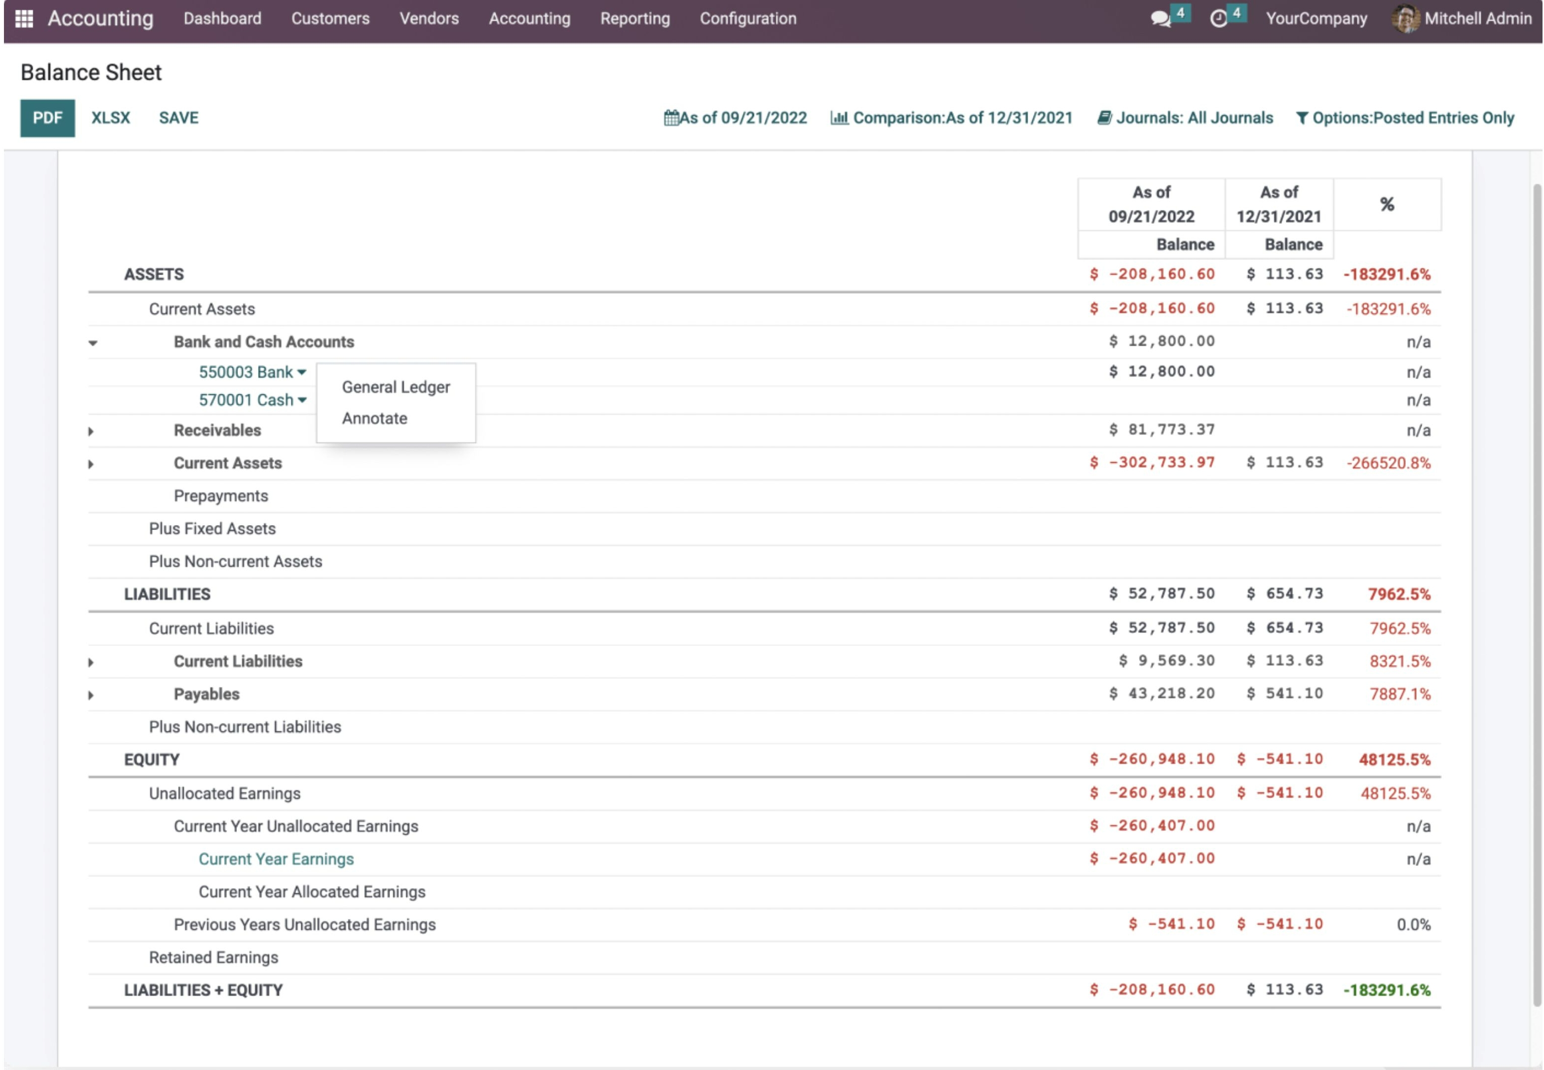Open the Reporting menu

[x=634, y=19]
